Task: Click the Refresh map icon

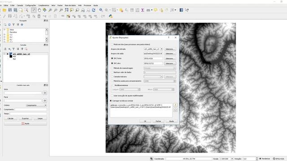Action: (x=94, y=10)
